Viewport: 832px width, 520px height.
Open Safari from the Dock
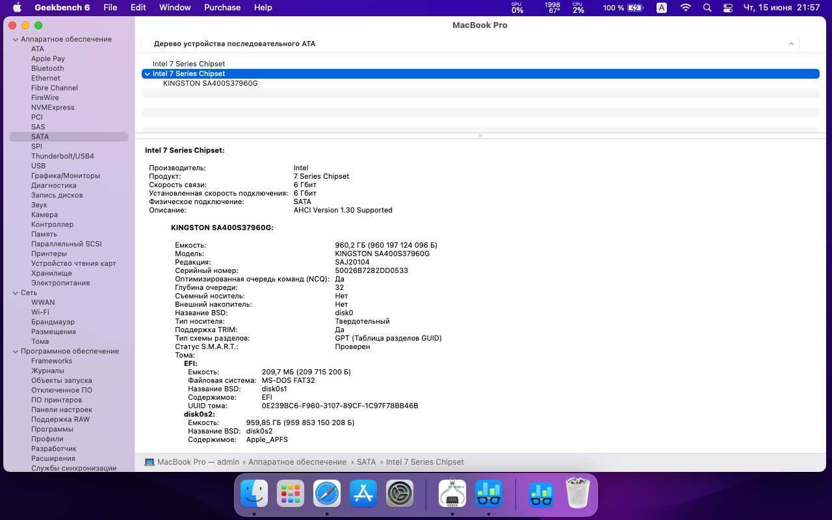[327, 494]
